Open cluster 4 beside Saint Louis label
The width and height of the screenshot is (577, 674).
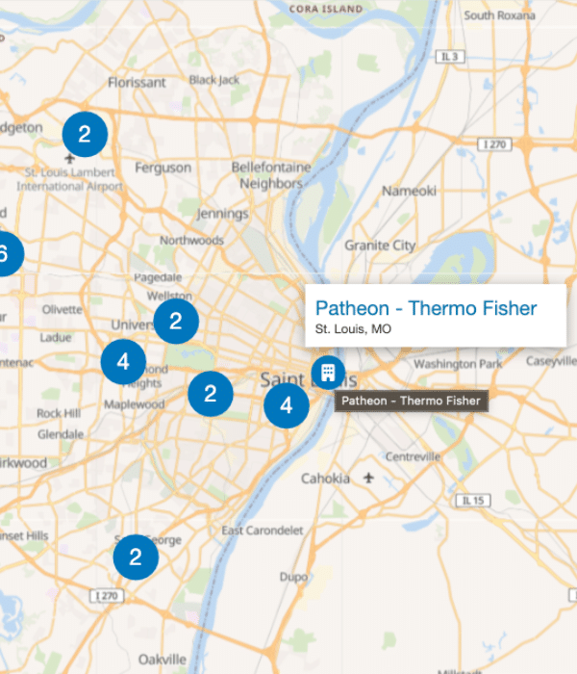(287, 405)
